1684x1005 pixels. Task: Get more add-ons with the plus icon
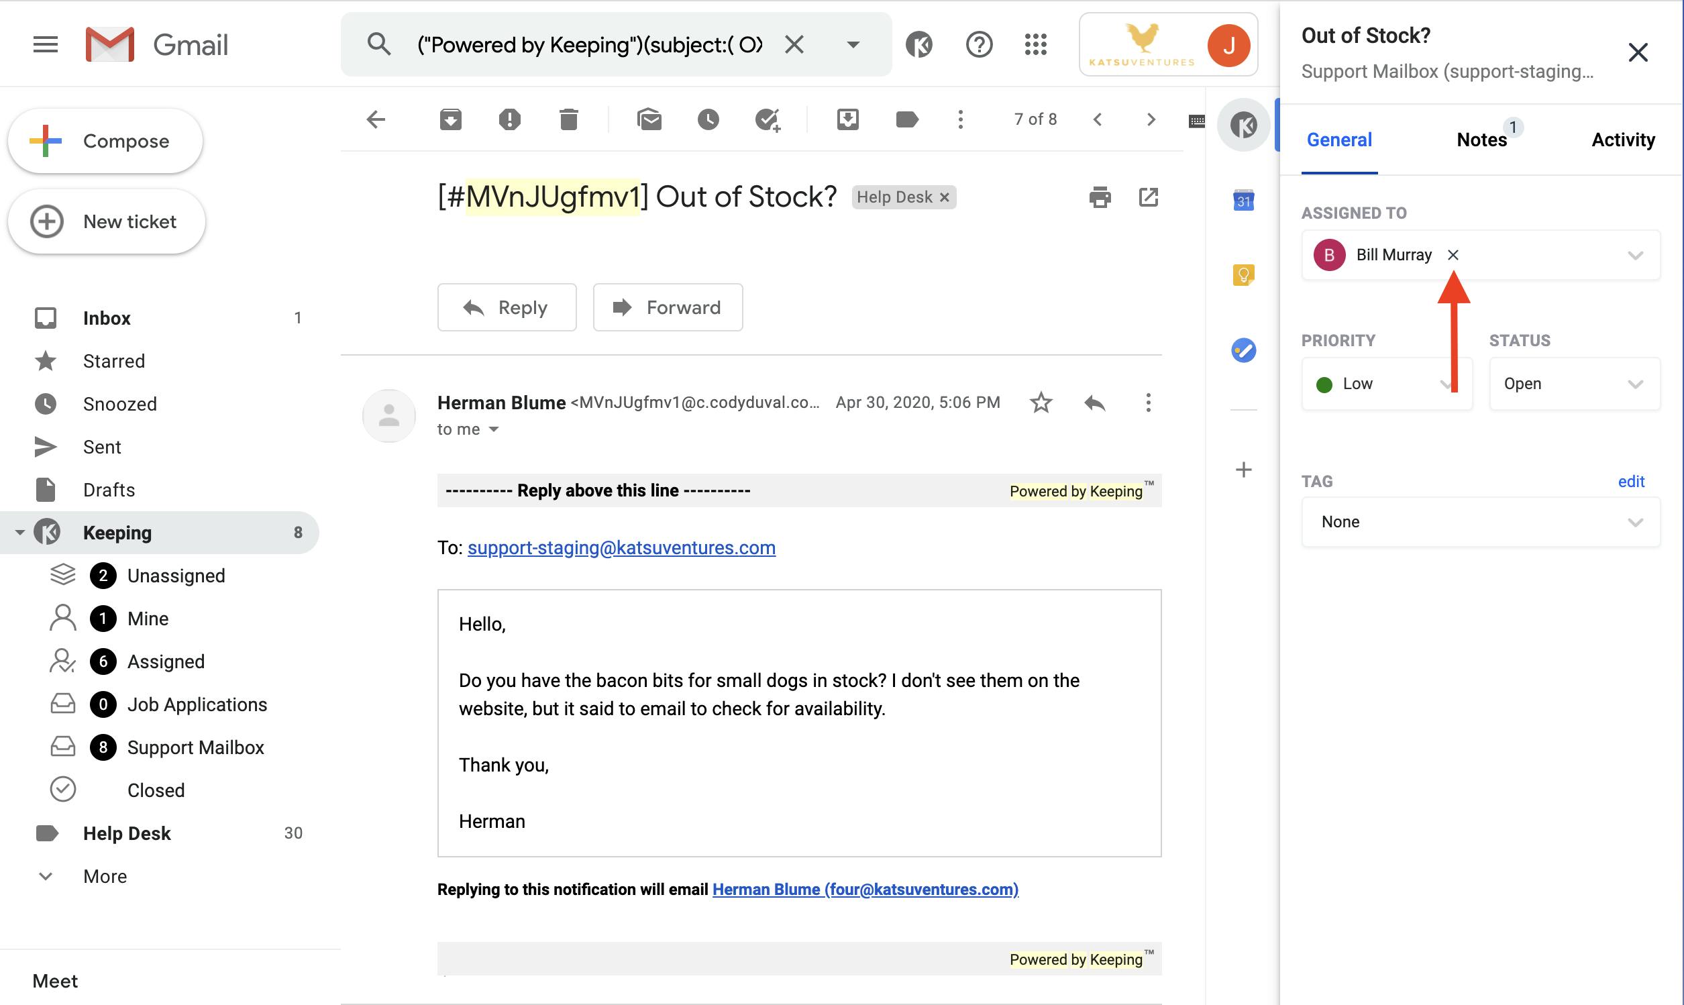click(1244, 470)
